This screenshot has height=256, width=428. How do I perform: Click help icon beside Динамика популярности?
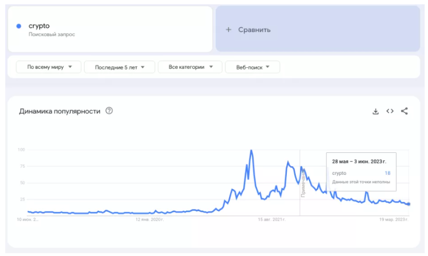click(109, 111)
